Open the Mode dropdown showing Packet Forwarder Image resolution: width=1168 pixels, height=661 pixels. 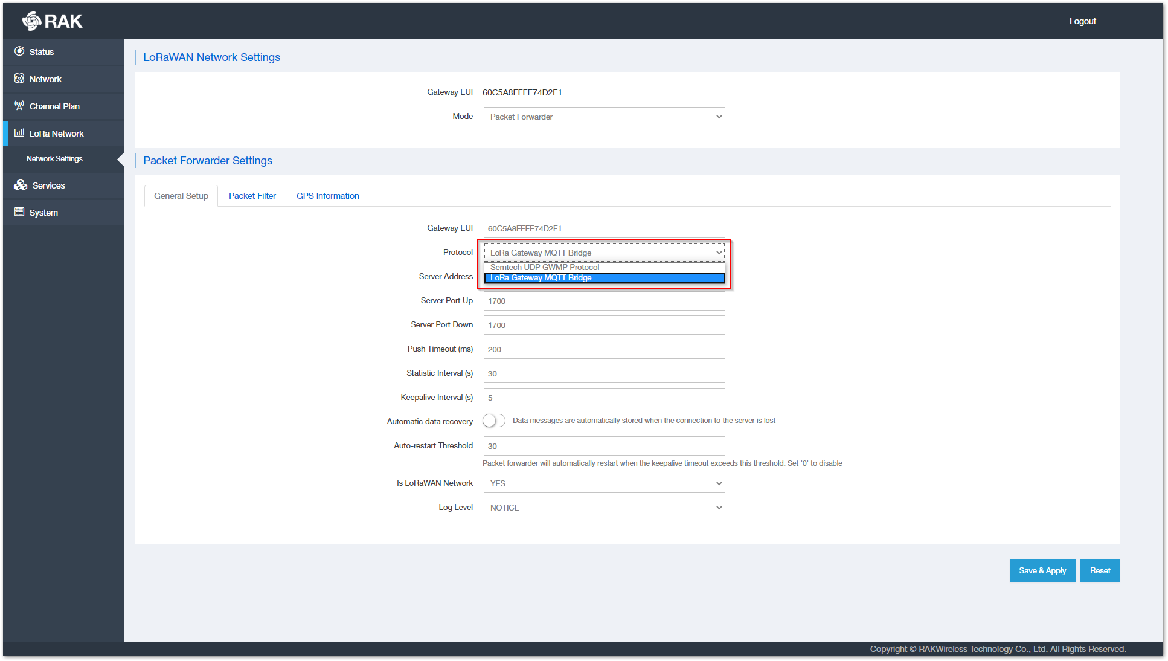click(604, 117)
